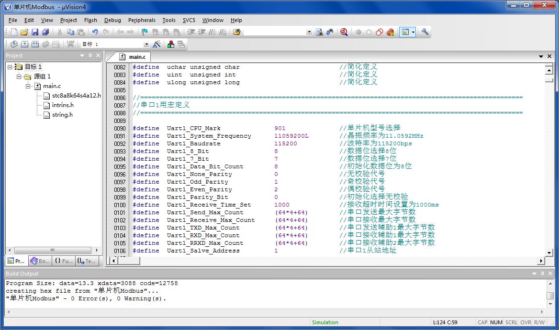
Task: Open the Build Output panel dropdown arrow
Action: (x=534, y=274)
